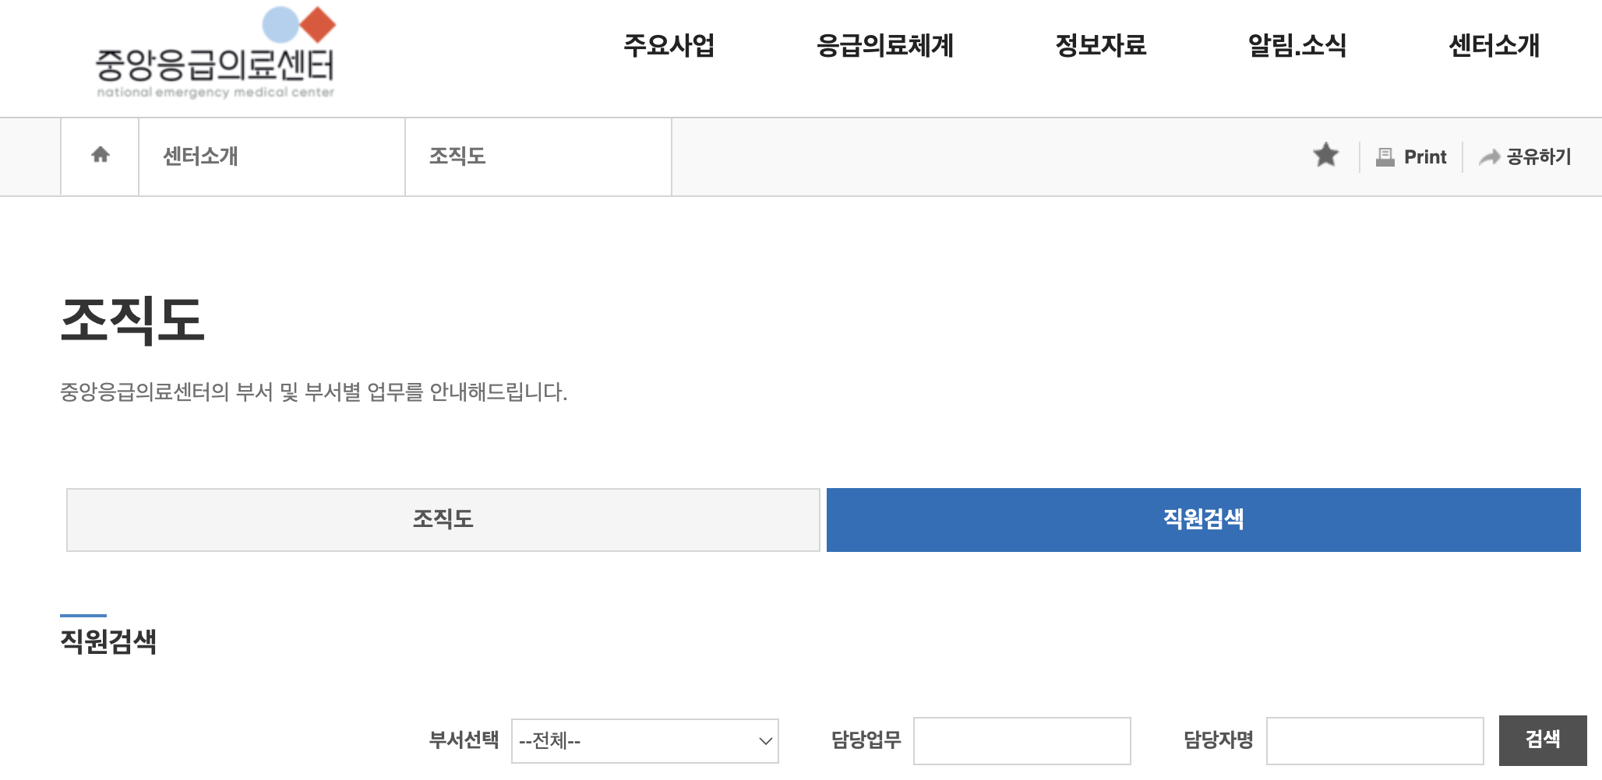Click the home icon in breadcrumb
The height and width of the screenshot is (780, 1602).
click(99, 156)
